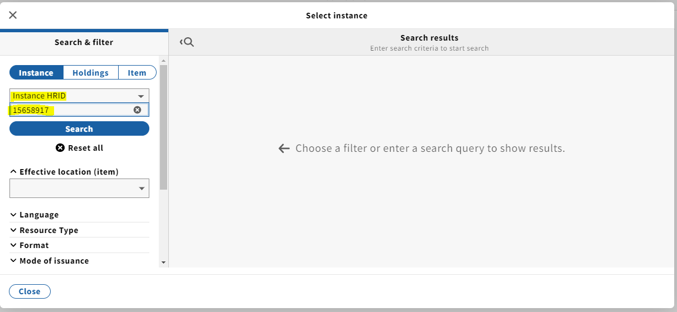Click the Reset all X icon
Image resolution: width=677 pixels, height=312 pixels.
[x=60, y=148]
